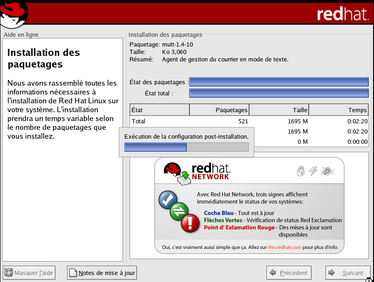Open the rhn.redhat.com link
Viewport: 374px width, 282px height.
tap(285, 247)
